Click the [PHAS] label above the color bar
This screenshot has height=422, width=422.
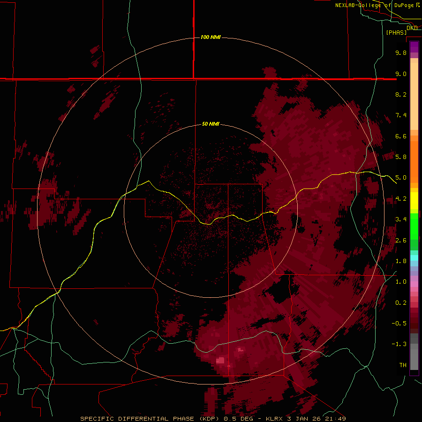[x=396, y=33]
